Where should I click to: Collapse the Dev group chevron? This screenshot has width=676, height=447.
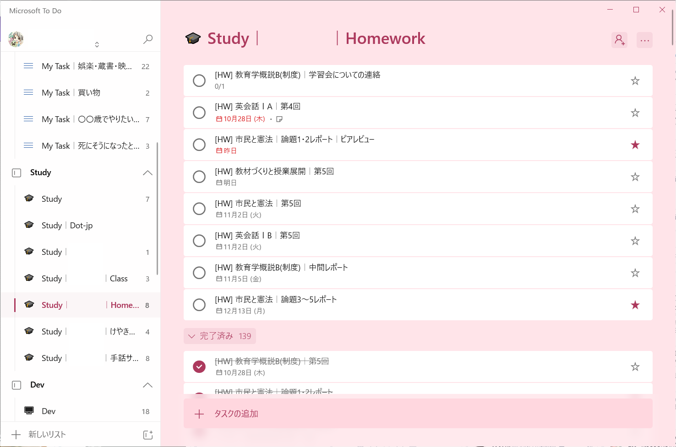click(x=147, y=385)
